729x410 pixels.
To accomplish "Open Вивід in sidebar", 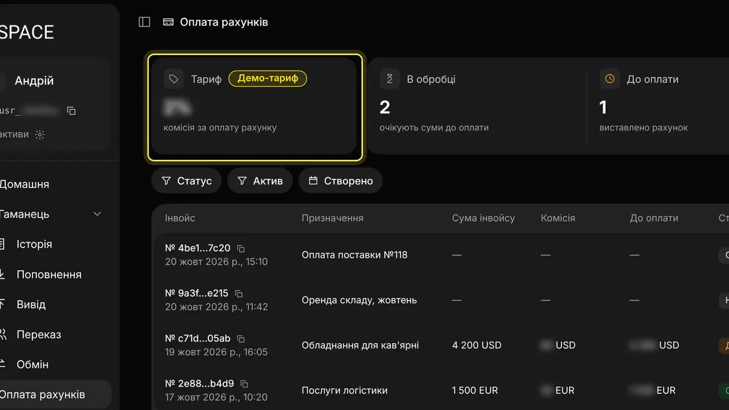I will coord(31,304).
